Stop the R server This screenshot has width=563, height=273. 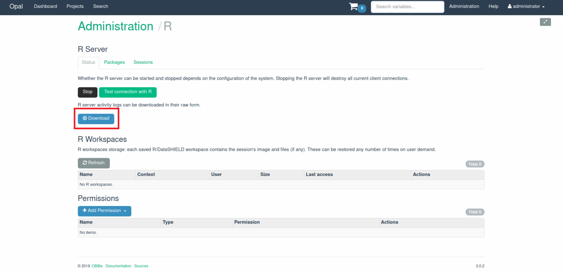click(88, 92)
